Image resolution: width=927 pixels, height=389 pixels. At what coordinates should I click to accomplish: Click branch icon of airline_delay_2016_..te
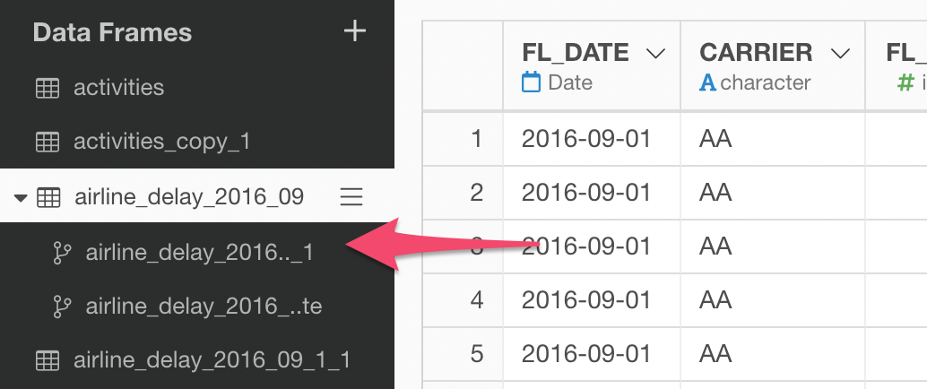(62, 307)
